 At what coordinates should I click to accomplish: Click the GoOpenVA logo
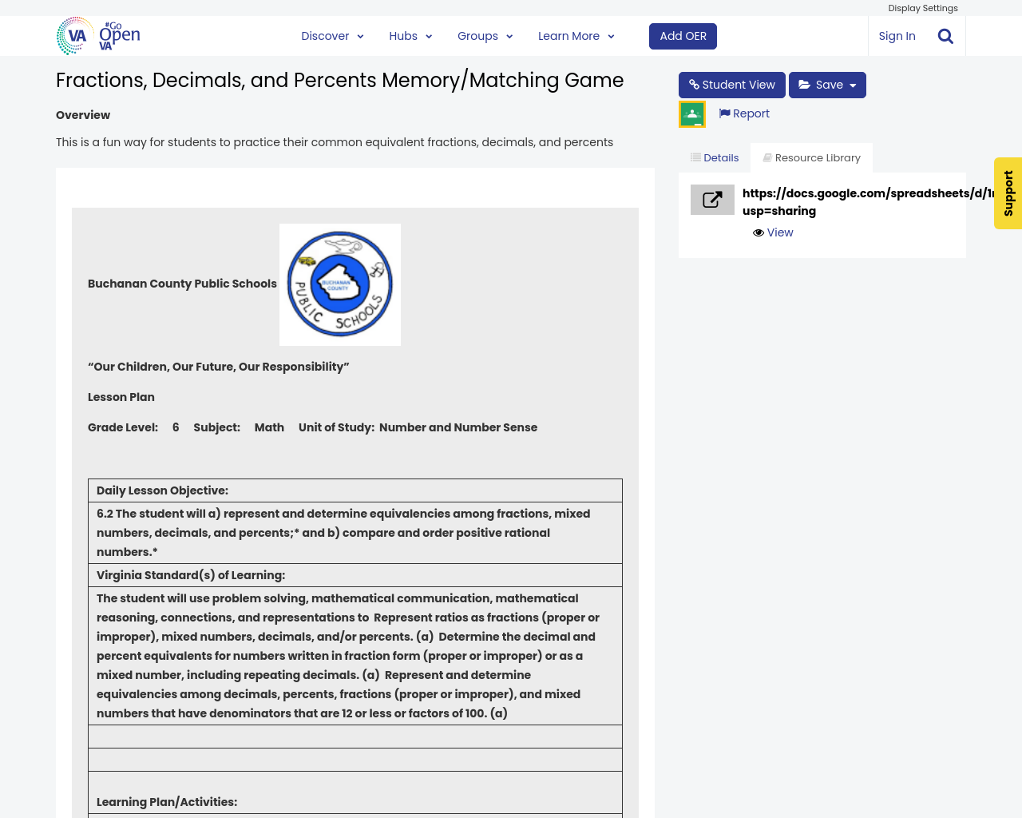pos(98,36)
